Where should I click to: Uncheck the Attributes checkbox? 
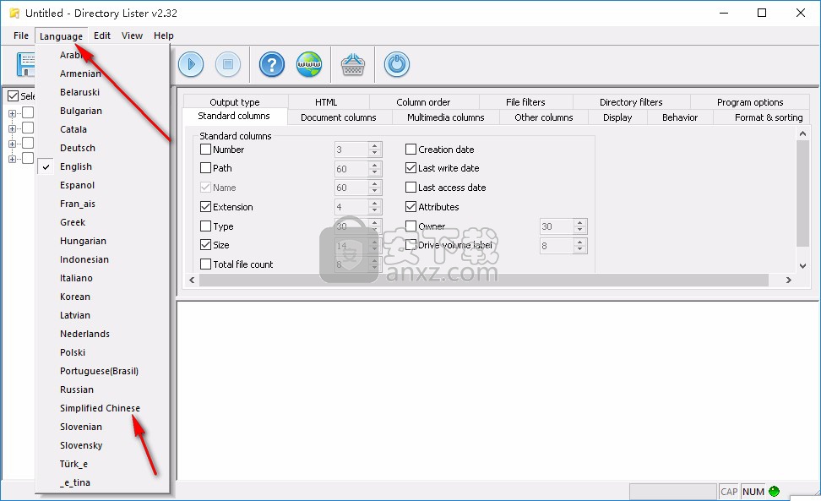click(411, 207)
